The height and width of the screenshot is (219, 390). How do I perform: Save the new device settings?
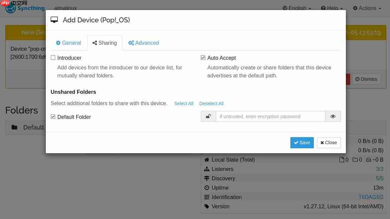[302, 143]
